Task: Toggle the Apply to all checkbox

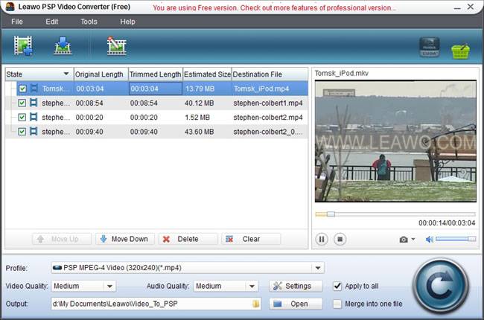Action: (337, 286)
